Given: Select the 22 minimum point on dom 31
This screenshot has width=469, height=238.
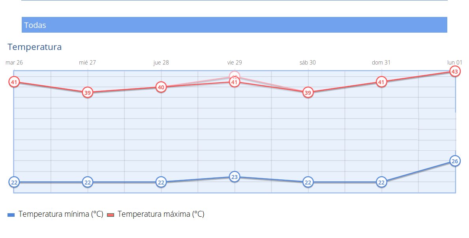Looking at the screenshot, I should (381, 182).
